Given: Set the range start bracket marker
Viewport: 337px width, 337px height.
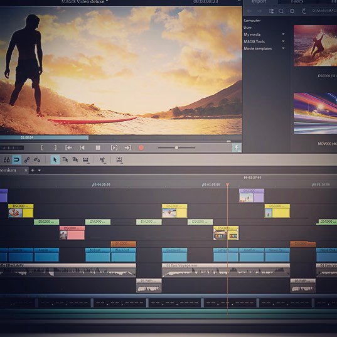Looking at the screenshot, I should coord(41,147).
